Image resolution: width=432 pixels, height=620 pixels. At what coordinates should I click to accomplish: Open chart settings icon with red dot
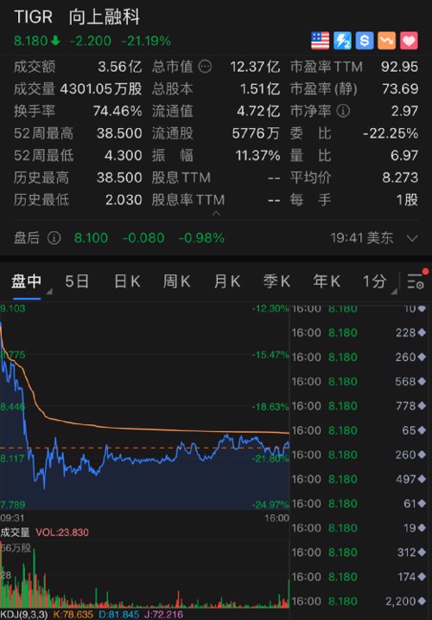coord(417,280)
